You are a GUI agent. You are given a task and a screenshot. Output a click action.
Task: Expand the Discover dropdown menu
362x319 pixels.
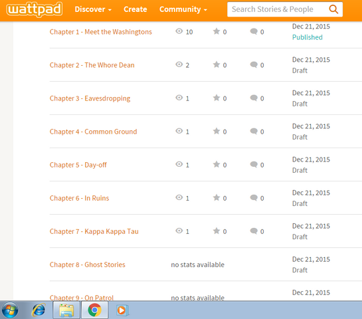93,9
